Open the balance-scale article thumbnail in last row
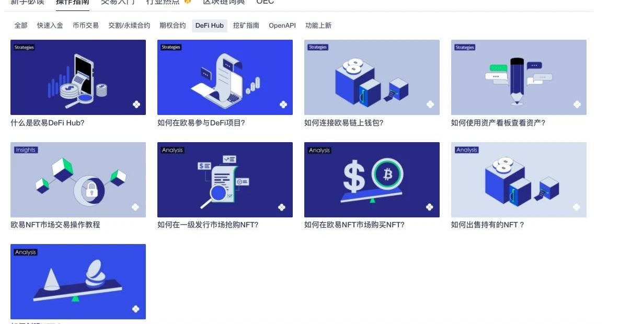This screenshot has width=631, height=324. pyautogui.click(x=78, y=282)
